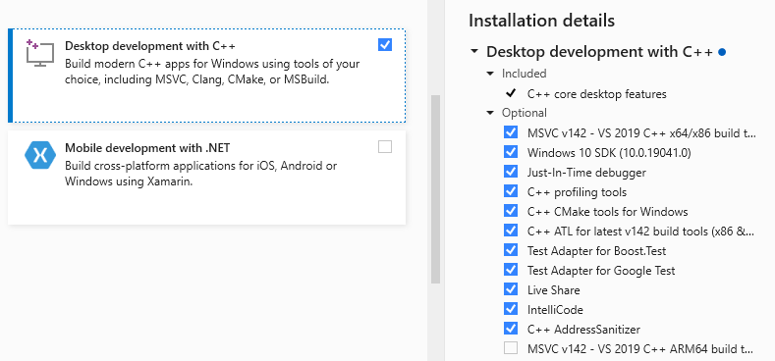
Task: Click the Build cross-platform applications description text
Action: point(200,174)
